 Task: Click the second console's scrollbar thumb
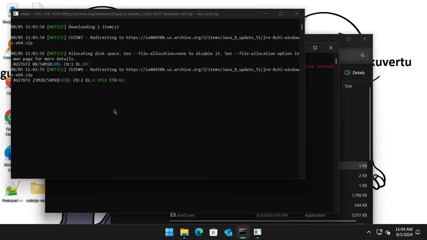(x=336, y=61)
